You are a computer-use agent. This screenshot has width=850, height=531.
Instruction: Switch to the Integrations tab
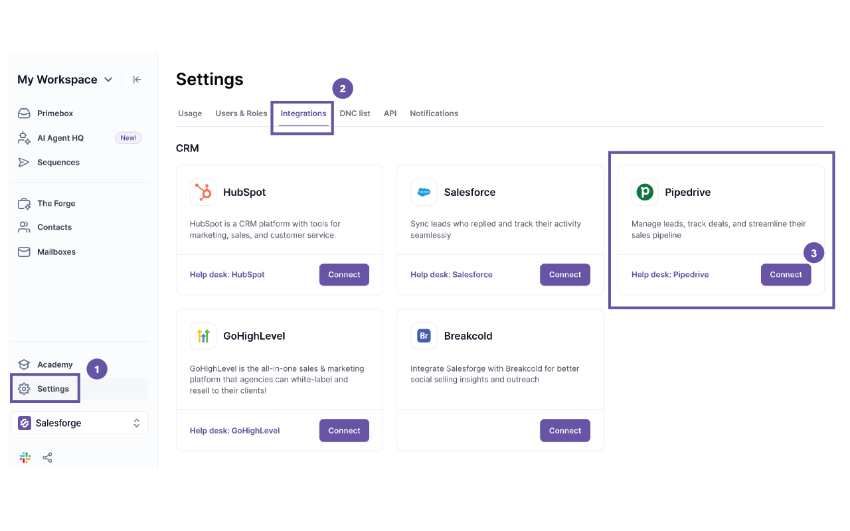coord(303,114)
